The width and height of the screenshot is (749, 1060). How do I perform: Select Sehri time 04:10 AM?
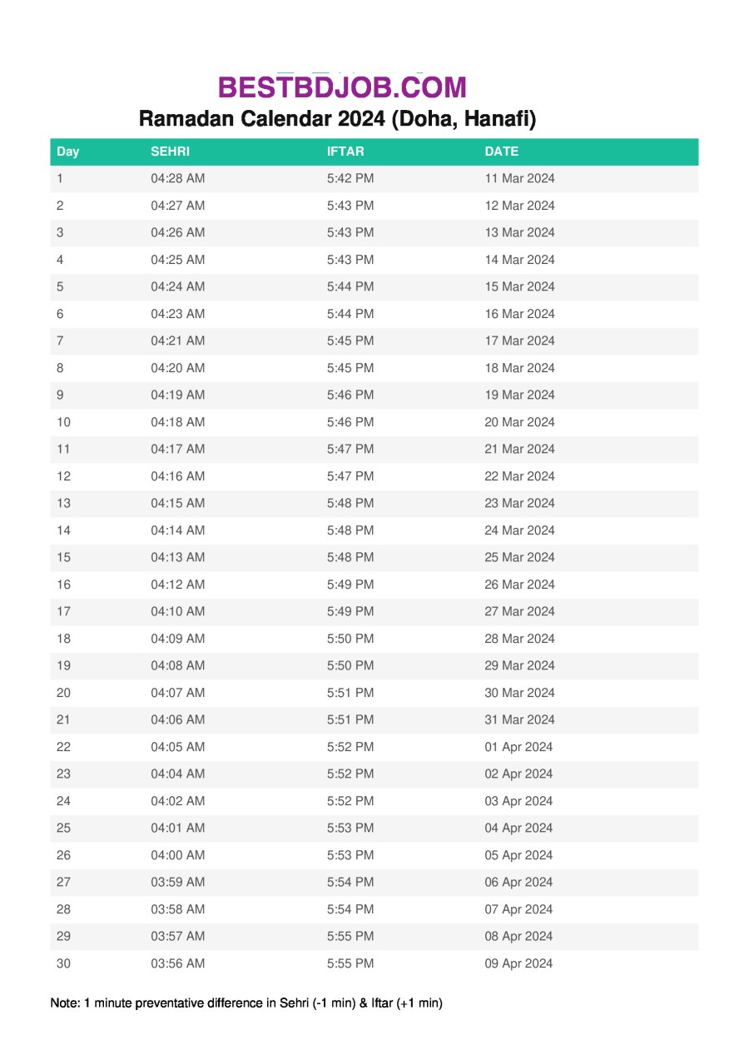click(177, 611)
